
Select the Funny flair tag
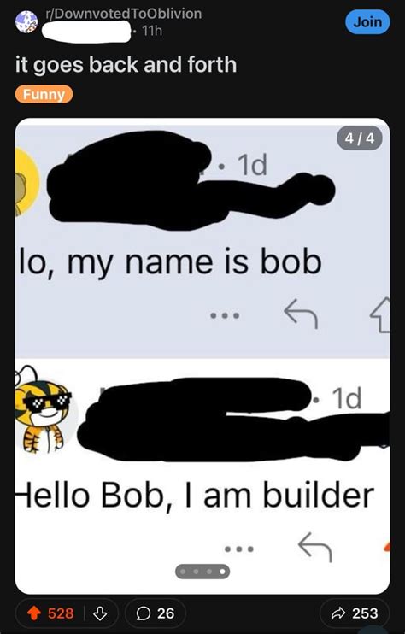(x=44, y=94)
